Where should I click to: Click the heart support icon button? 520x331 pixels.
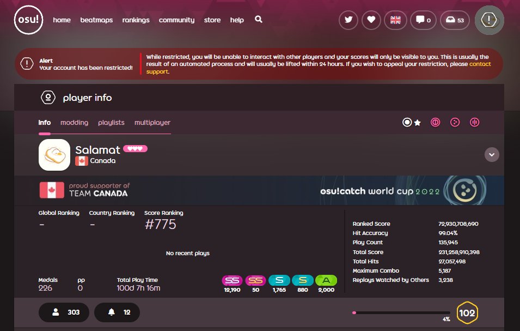pos(371,20)
